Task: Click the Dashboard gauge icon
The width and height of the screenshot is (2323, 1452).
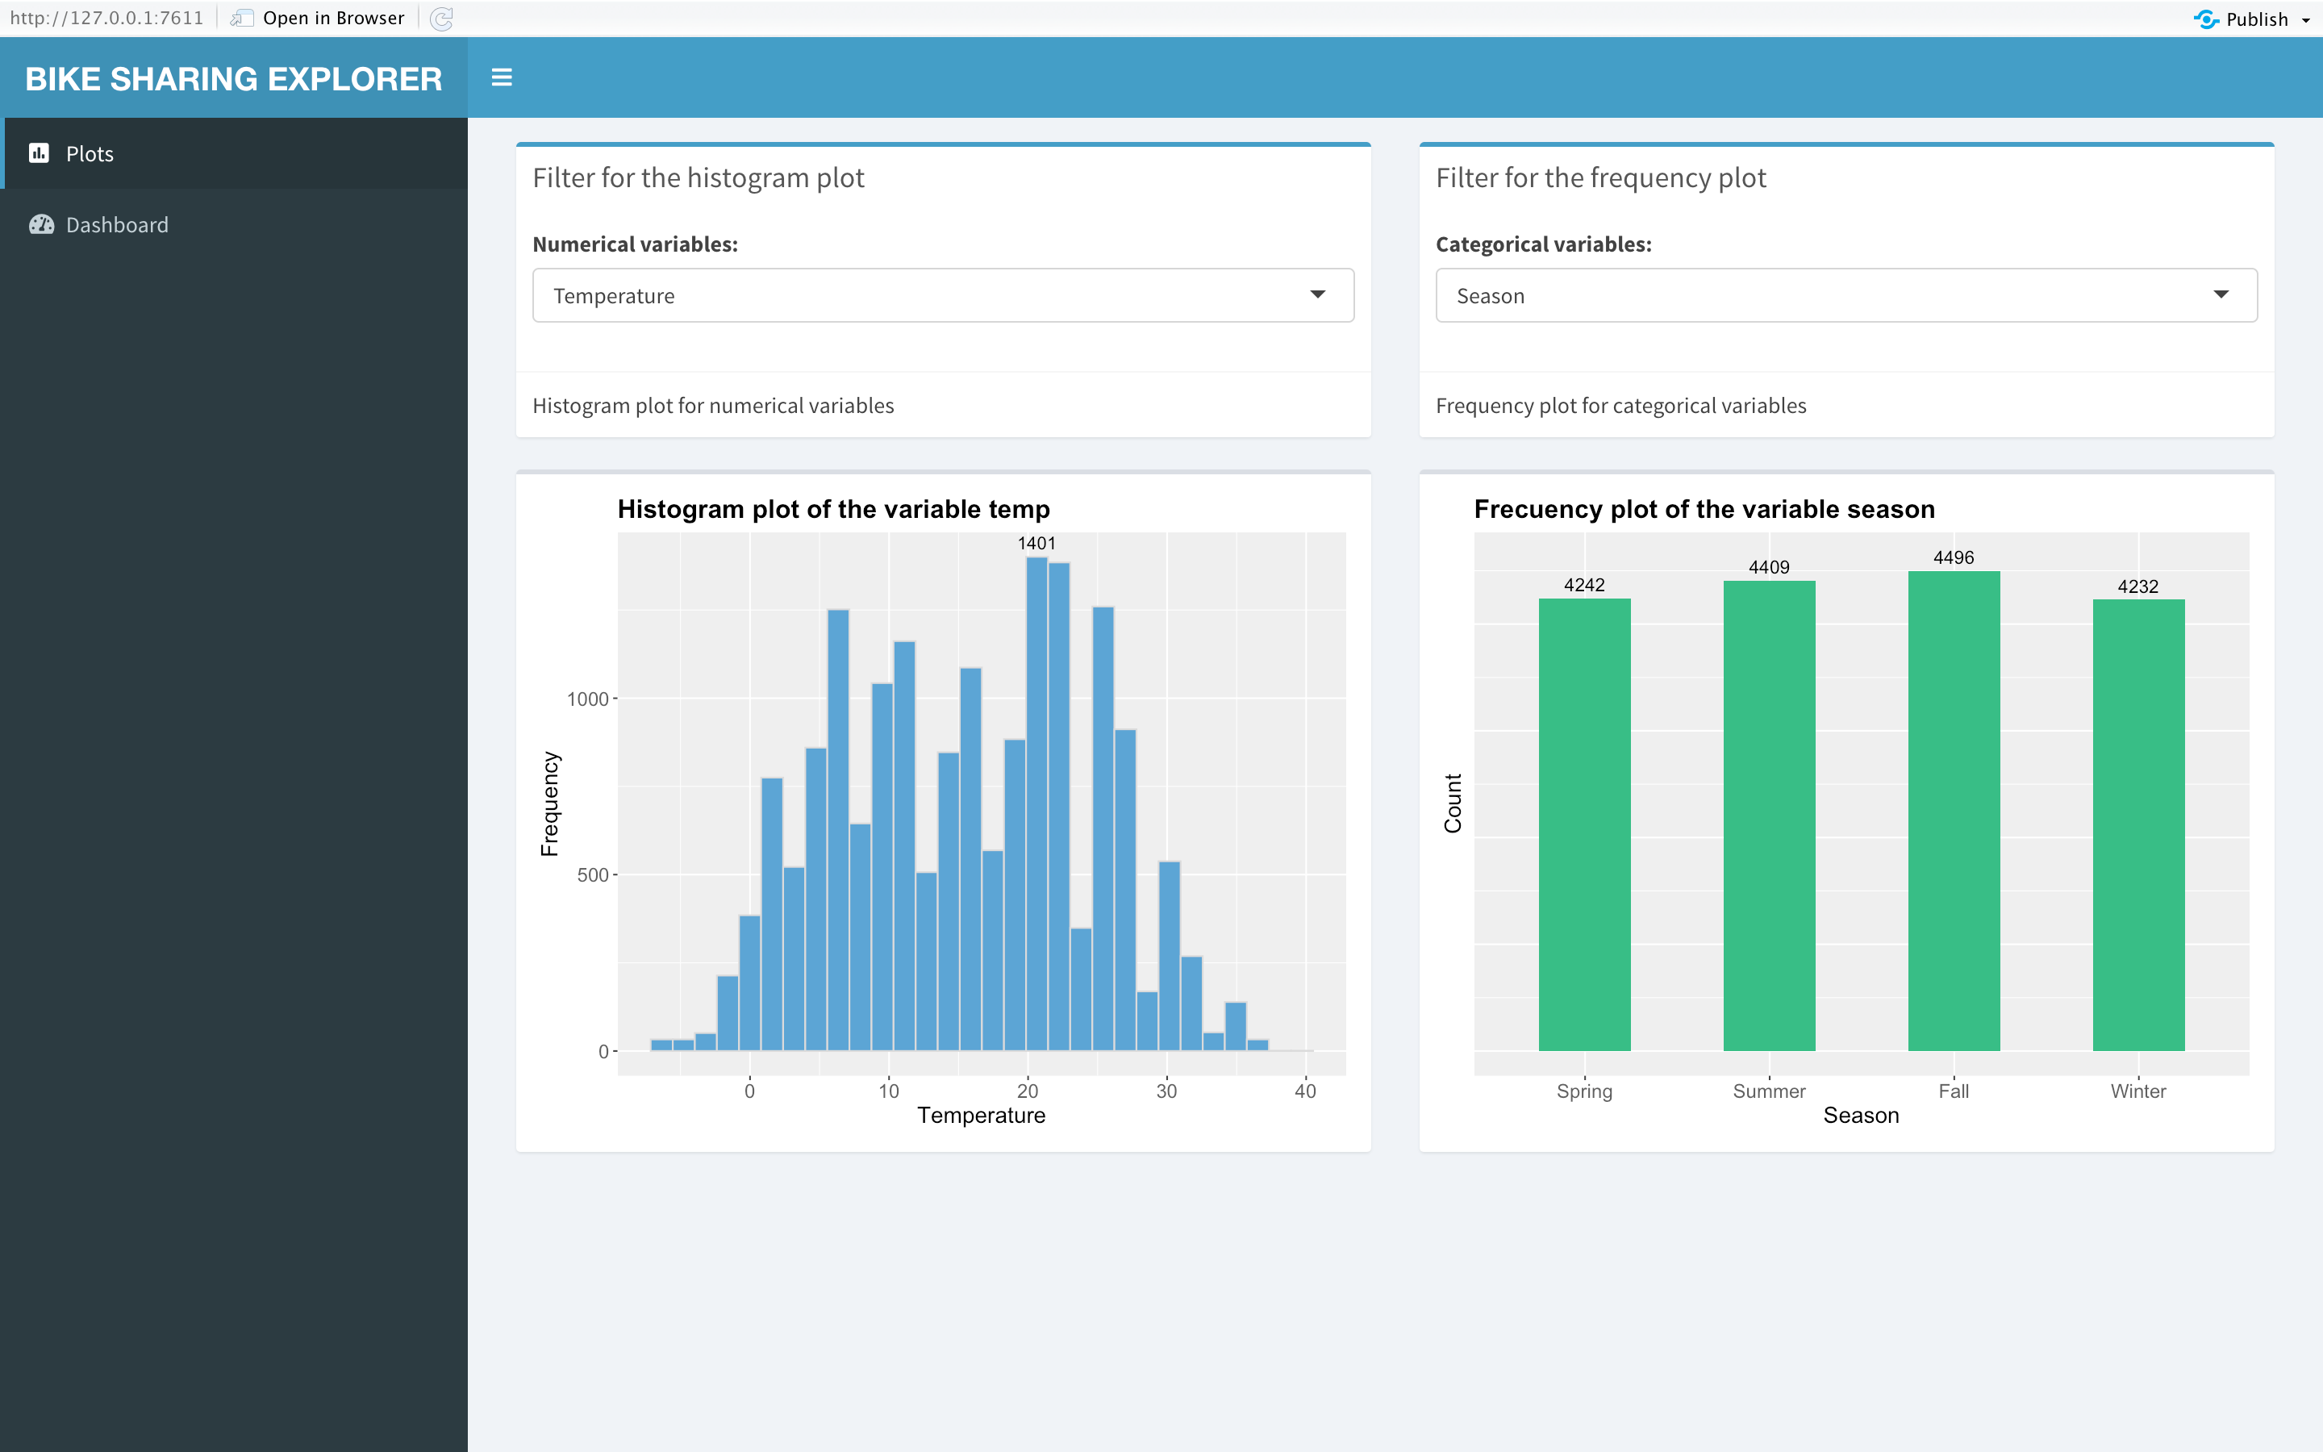Action: tap(41, 225)
